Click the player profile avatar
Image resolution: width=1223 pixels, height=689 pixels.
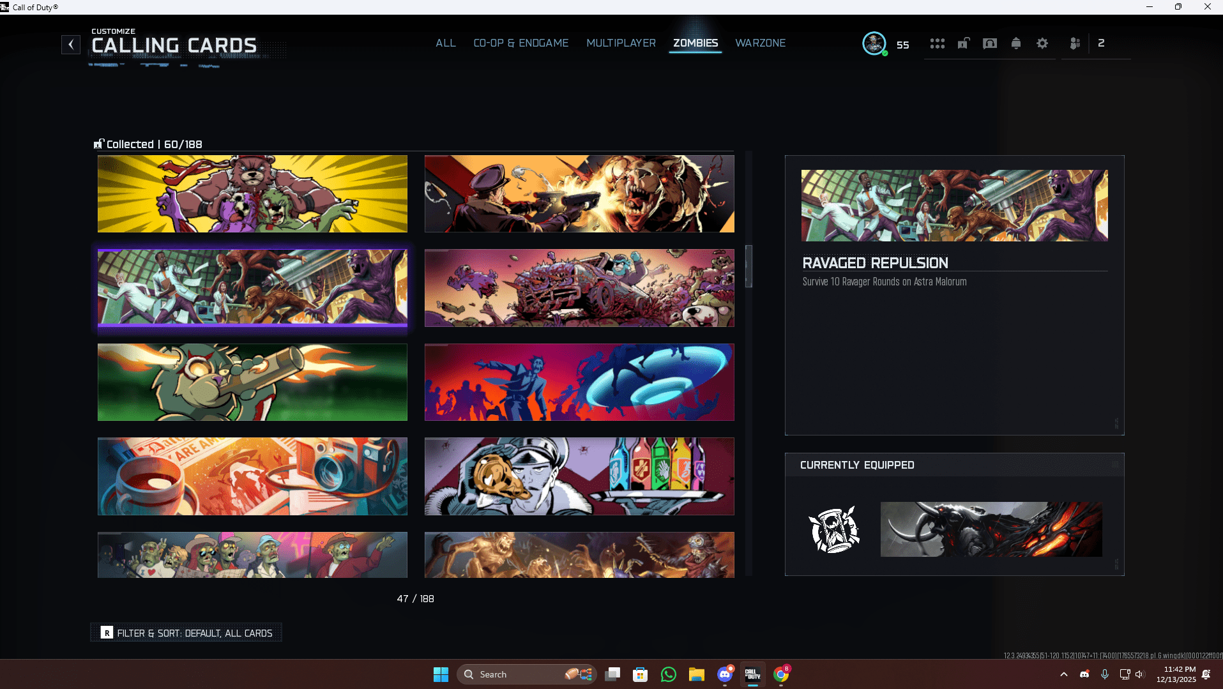[874, 43]
